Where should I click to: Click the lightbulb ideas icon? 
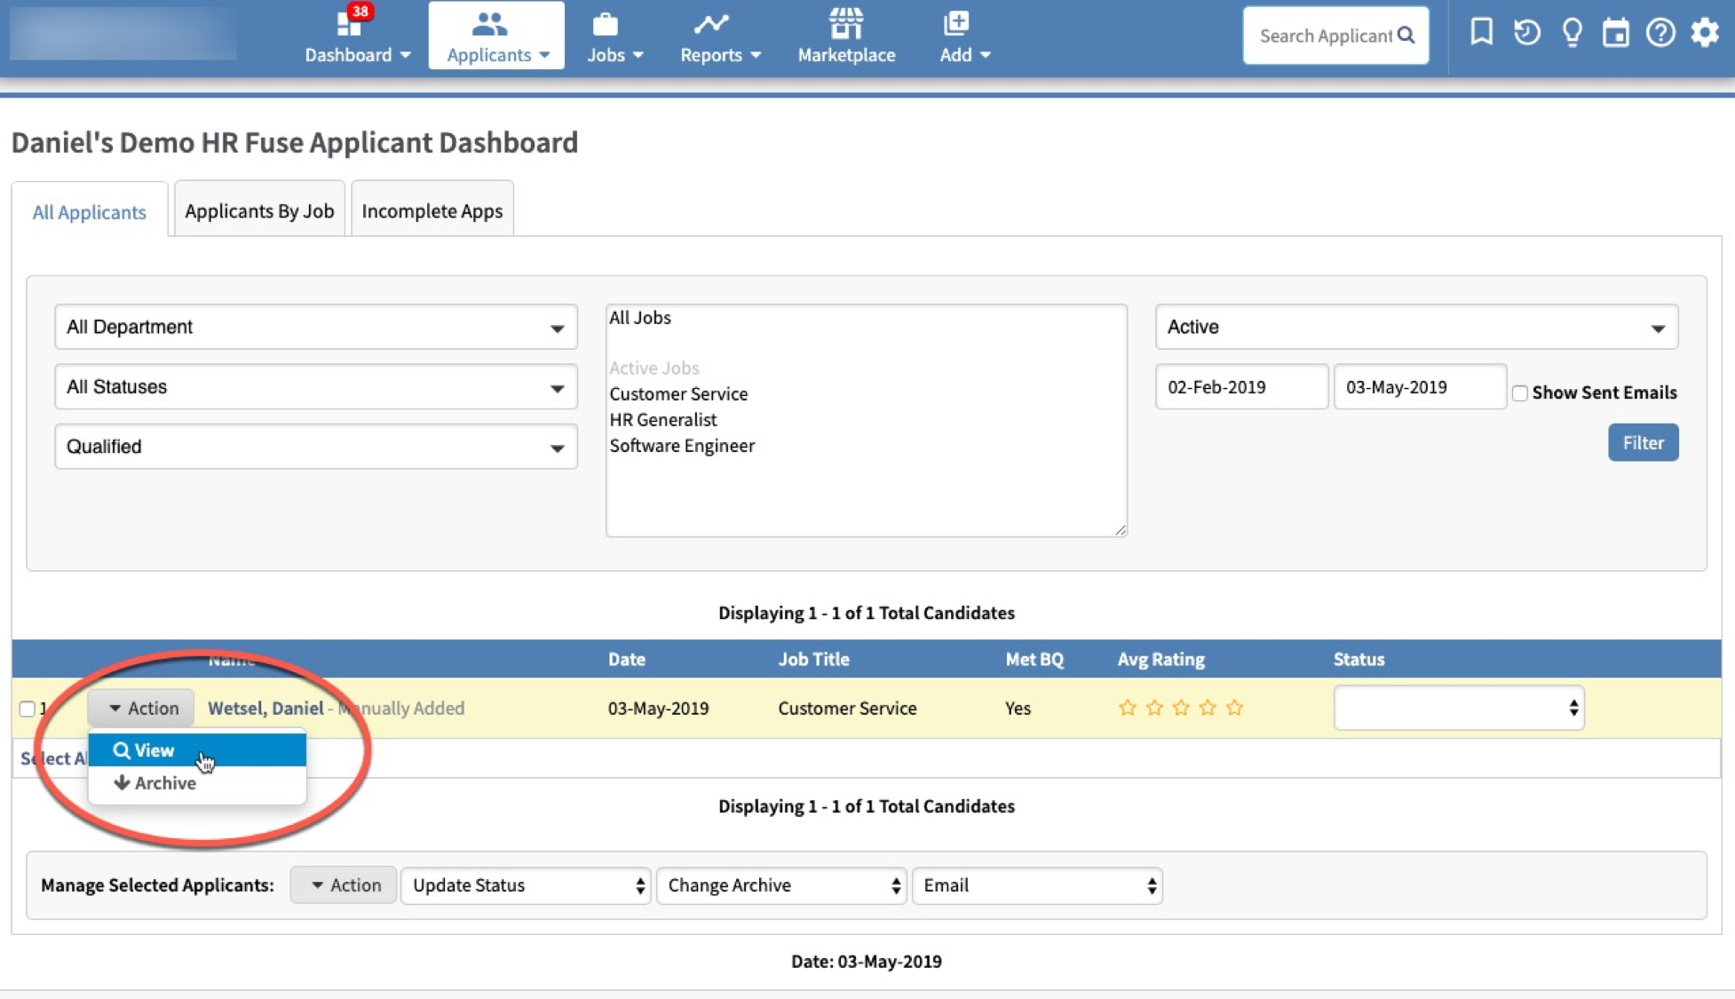[1572, 33]
